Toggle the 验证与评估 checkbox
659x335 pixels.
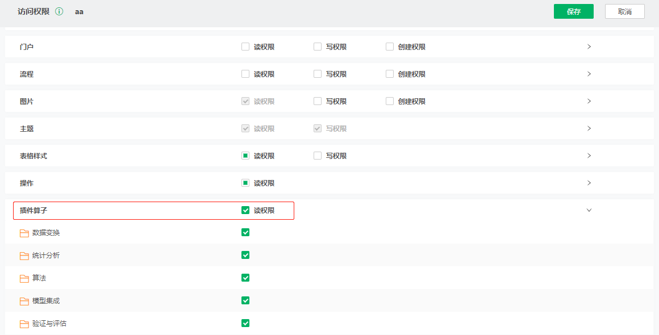[245, 323]
